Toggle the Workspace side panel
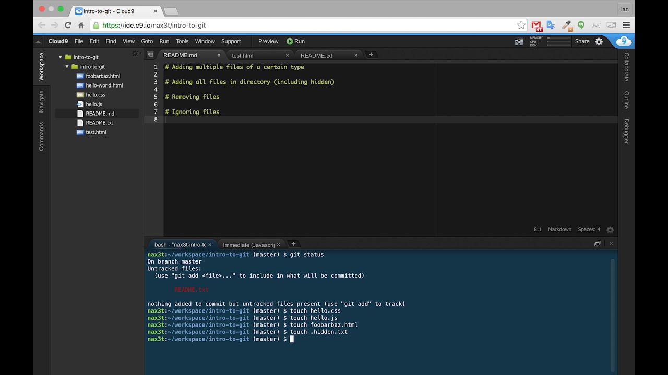 pos(42,66)
